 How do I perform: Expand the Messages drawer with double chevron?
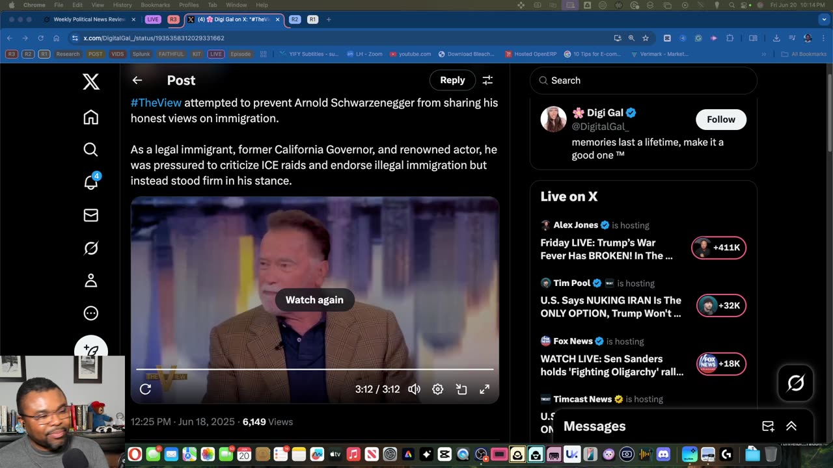pyautogui.click(x=791, y=426)
